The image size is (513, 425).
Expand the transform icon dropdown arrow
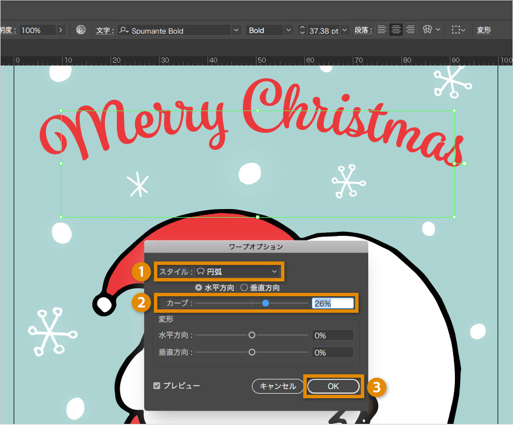(463, 30)
